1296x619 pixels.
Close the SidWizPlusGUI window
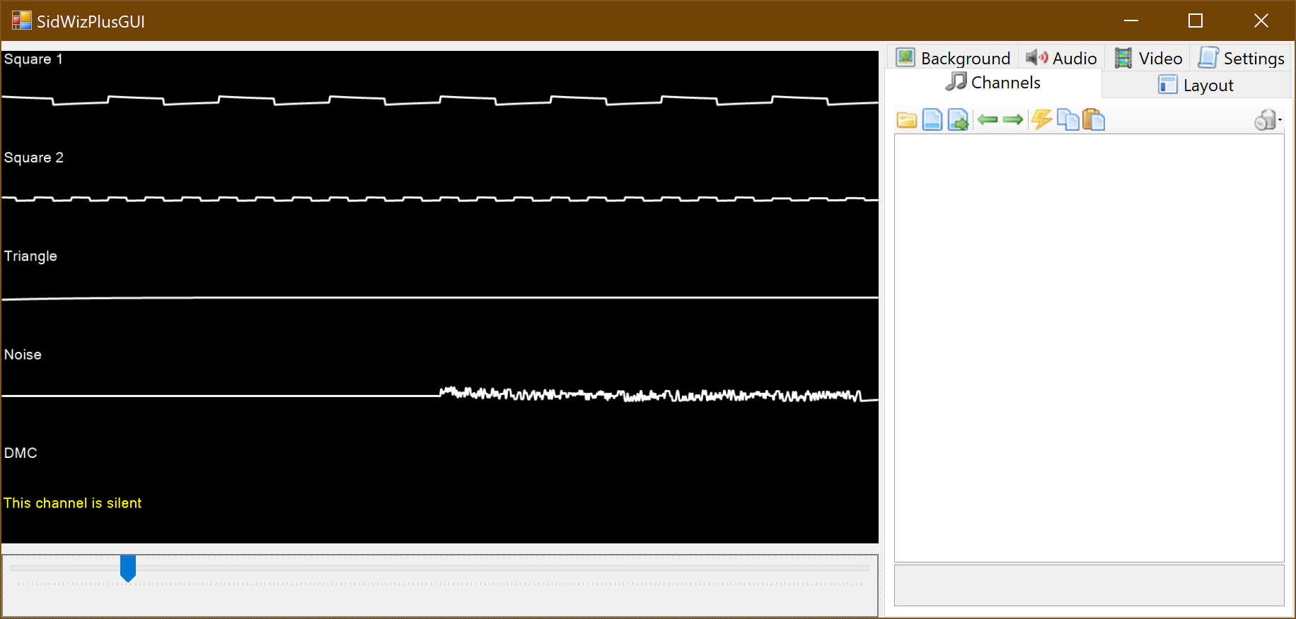(1261, 20)
